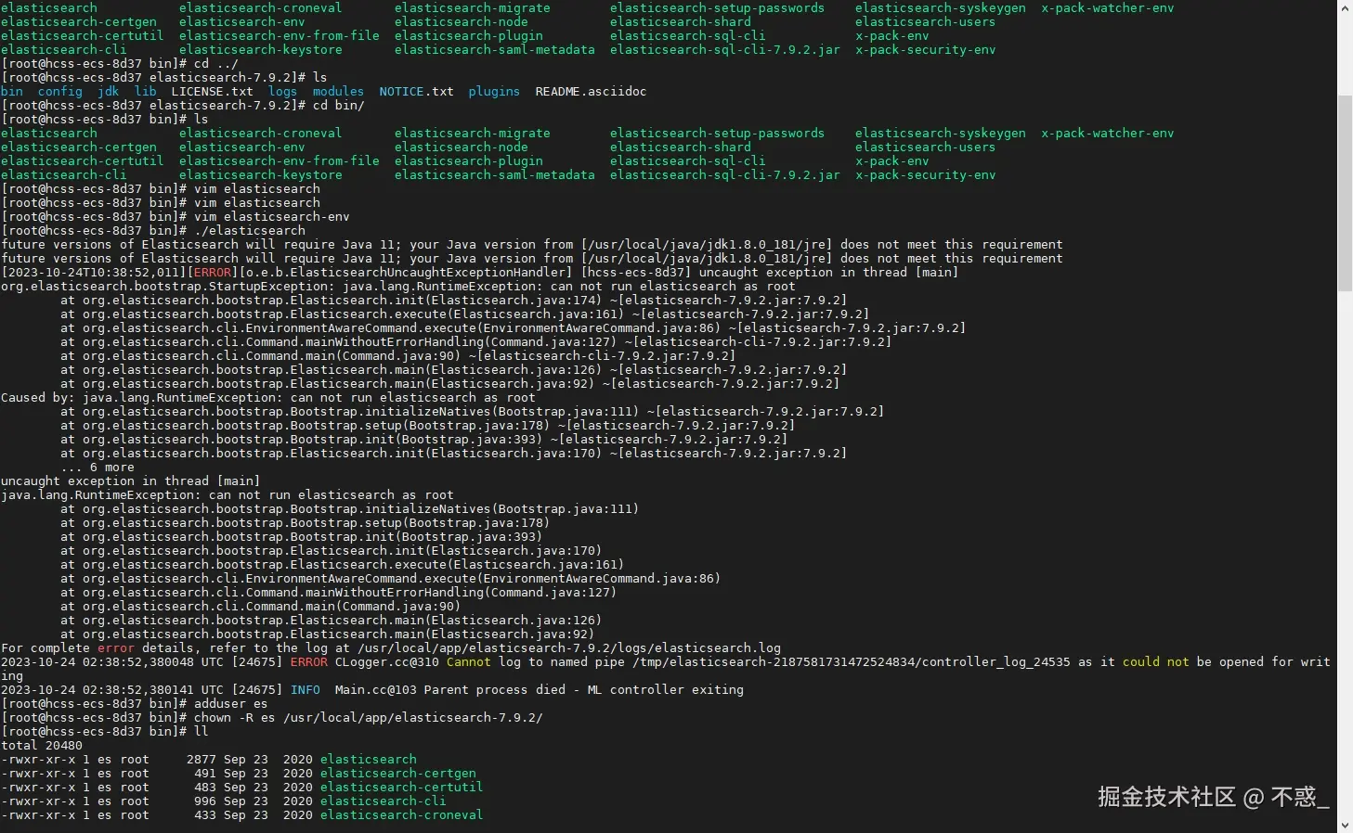Screen dimensions: 1353x833
Task: Click the blue 'config' directory name
Action: coord(60,92)
